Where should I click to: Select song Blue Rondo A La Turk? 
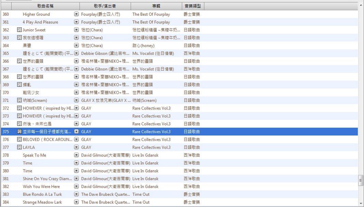tap(42, 194)
